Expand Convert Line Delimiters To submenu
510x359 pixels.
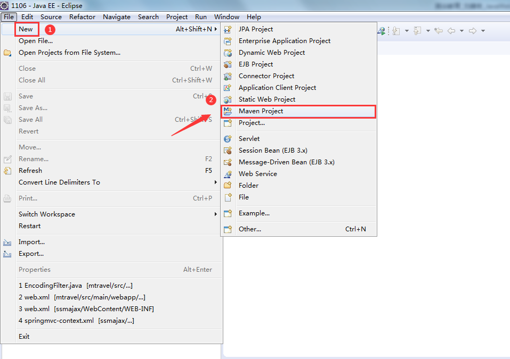(x=111, y=182)
